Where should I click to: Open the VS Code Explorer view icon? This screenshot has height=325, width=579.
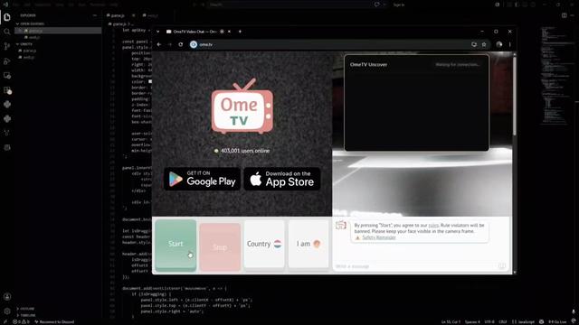point(7,17)
